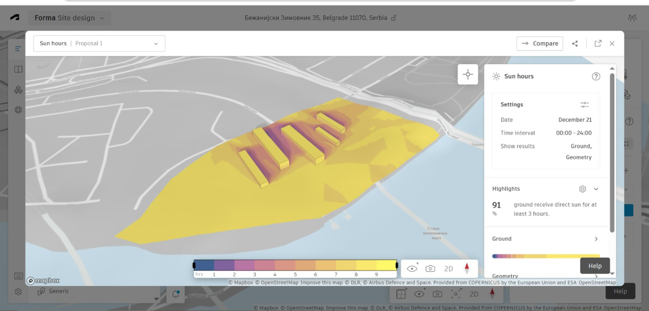Open analysis in new window icon
Viewport: 649px width, 311px height.
point(598,44)
